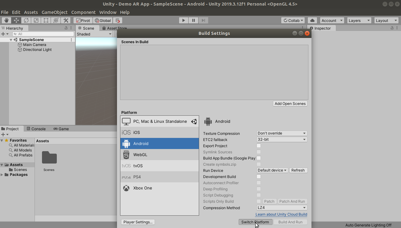Toggle Pivot handle position
The height and width of the screenshot is (228, 401).
(x=83, y=20)
